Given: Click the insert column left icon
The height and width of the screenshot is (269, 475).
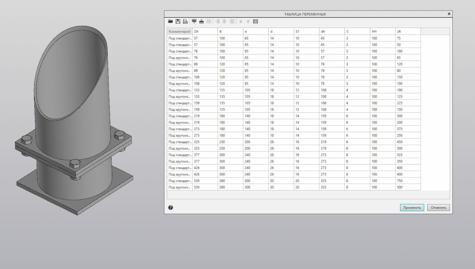Looking at the screenshot, I should click(x=218, y=22).
